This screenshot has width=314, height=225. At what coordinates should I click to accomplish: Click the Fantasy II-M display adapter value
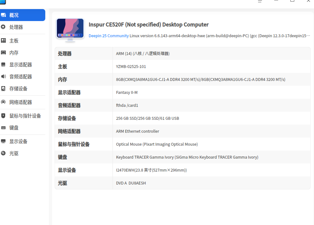tap(127, 93)
